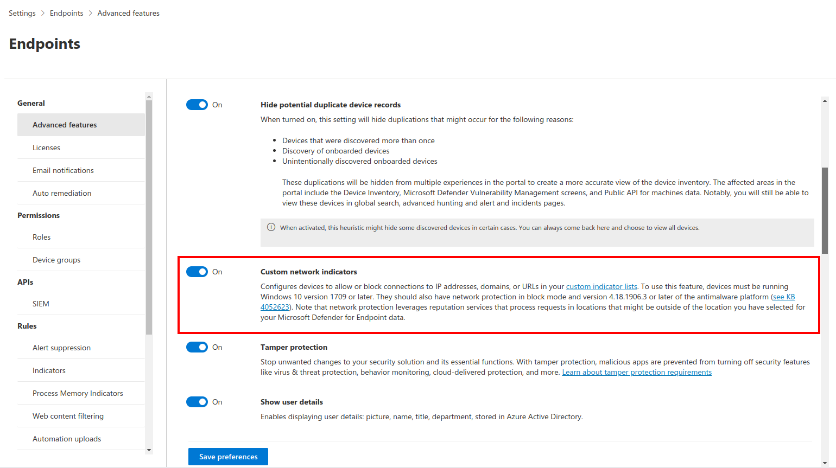
Task: Turn off Hide potential duplicate device records
Action: (197, 105)
